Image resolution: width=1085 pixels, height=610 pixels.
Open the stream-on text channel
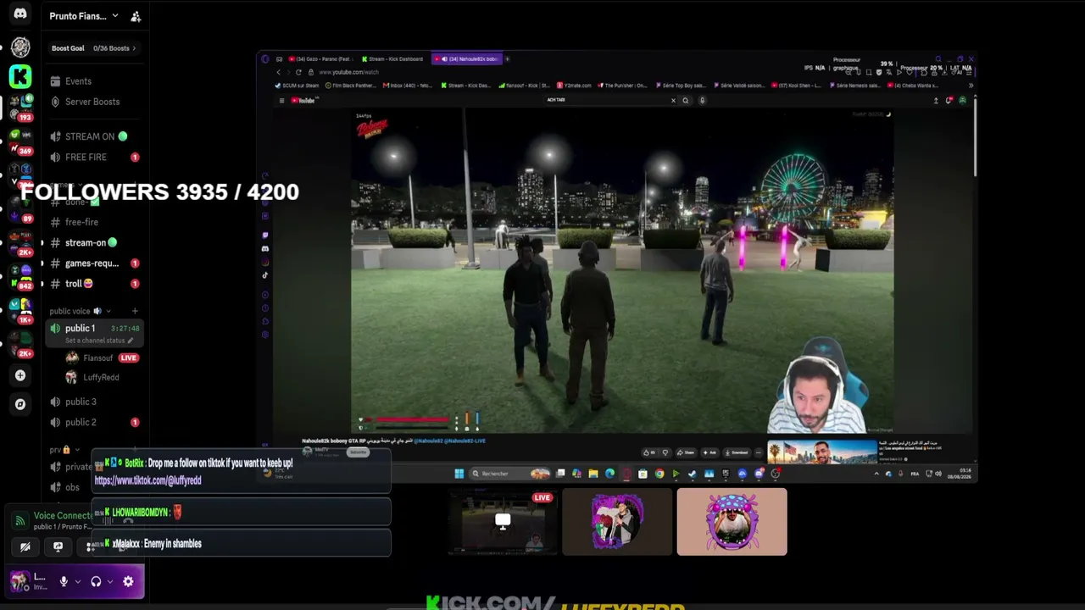[95, 242]
